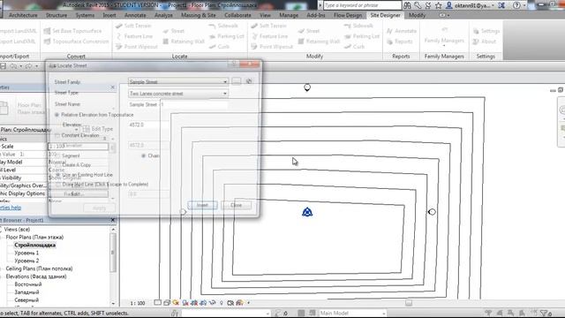Click view scale 1 : 100 control
The width and height of the screenshot is (565, 318).
(x=138, y=303)
